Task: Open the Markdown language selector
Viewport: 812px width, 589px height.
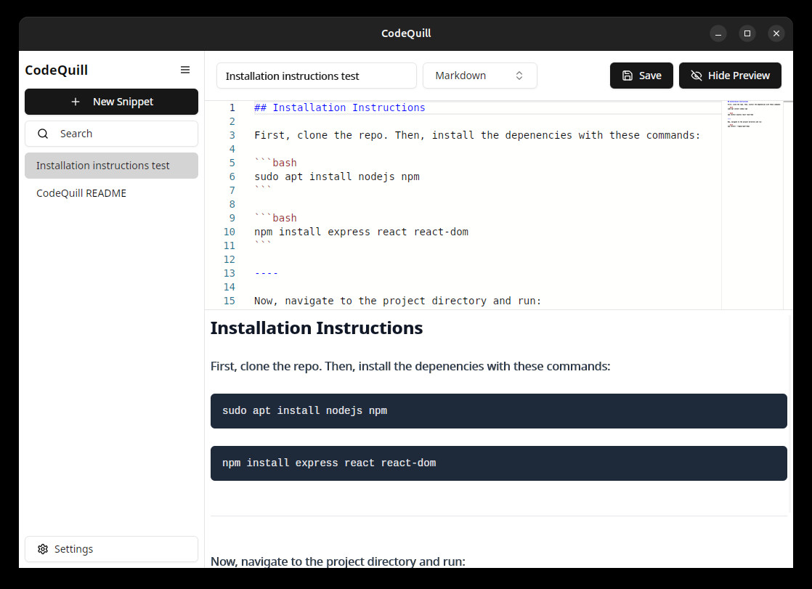Action: [479, 76]
